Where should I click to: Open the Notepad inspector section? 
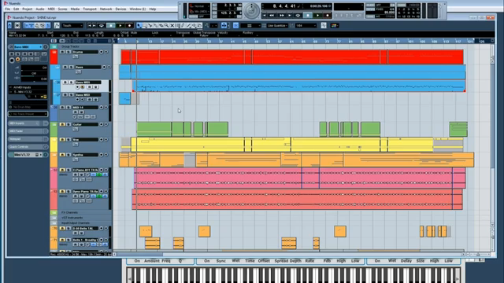pos(28,139)
